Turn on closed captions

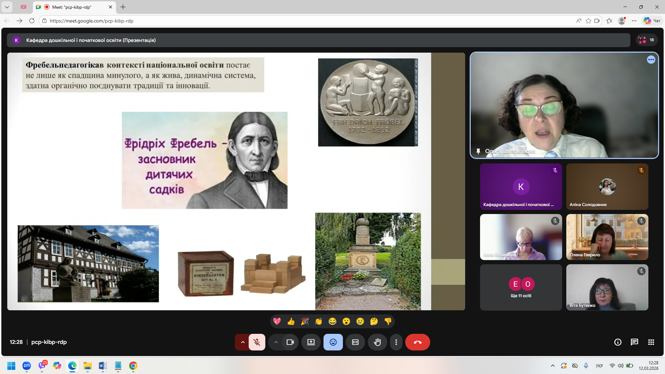355,342
